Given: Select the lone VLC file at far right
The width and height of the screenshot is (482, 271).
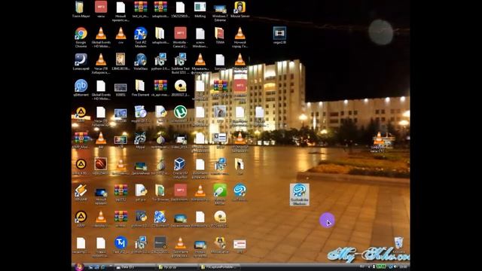Looking at the screenshot, I should coord(379,139).
